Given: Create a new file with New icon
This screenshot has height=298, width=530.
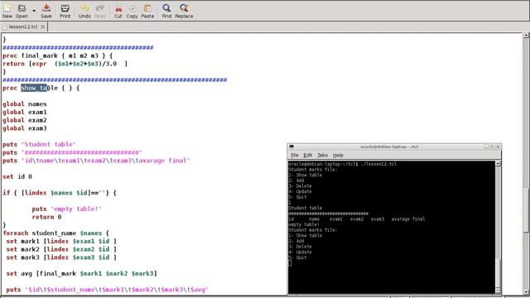Looking at the screenshot, I should point(7,11).
